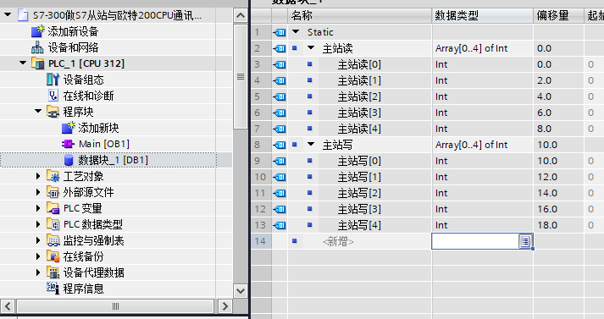Screen dimensions: 604x319
Task: Click the project tree scroll down arrow
Action: coord(241,290)
